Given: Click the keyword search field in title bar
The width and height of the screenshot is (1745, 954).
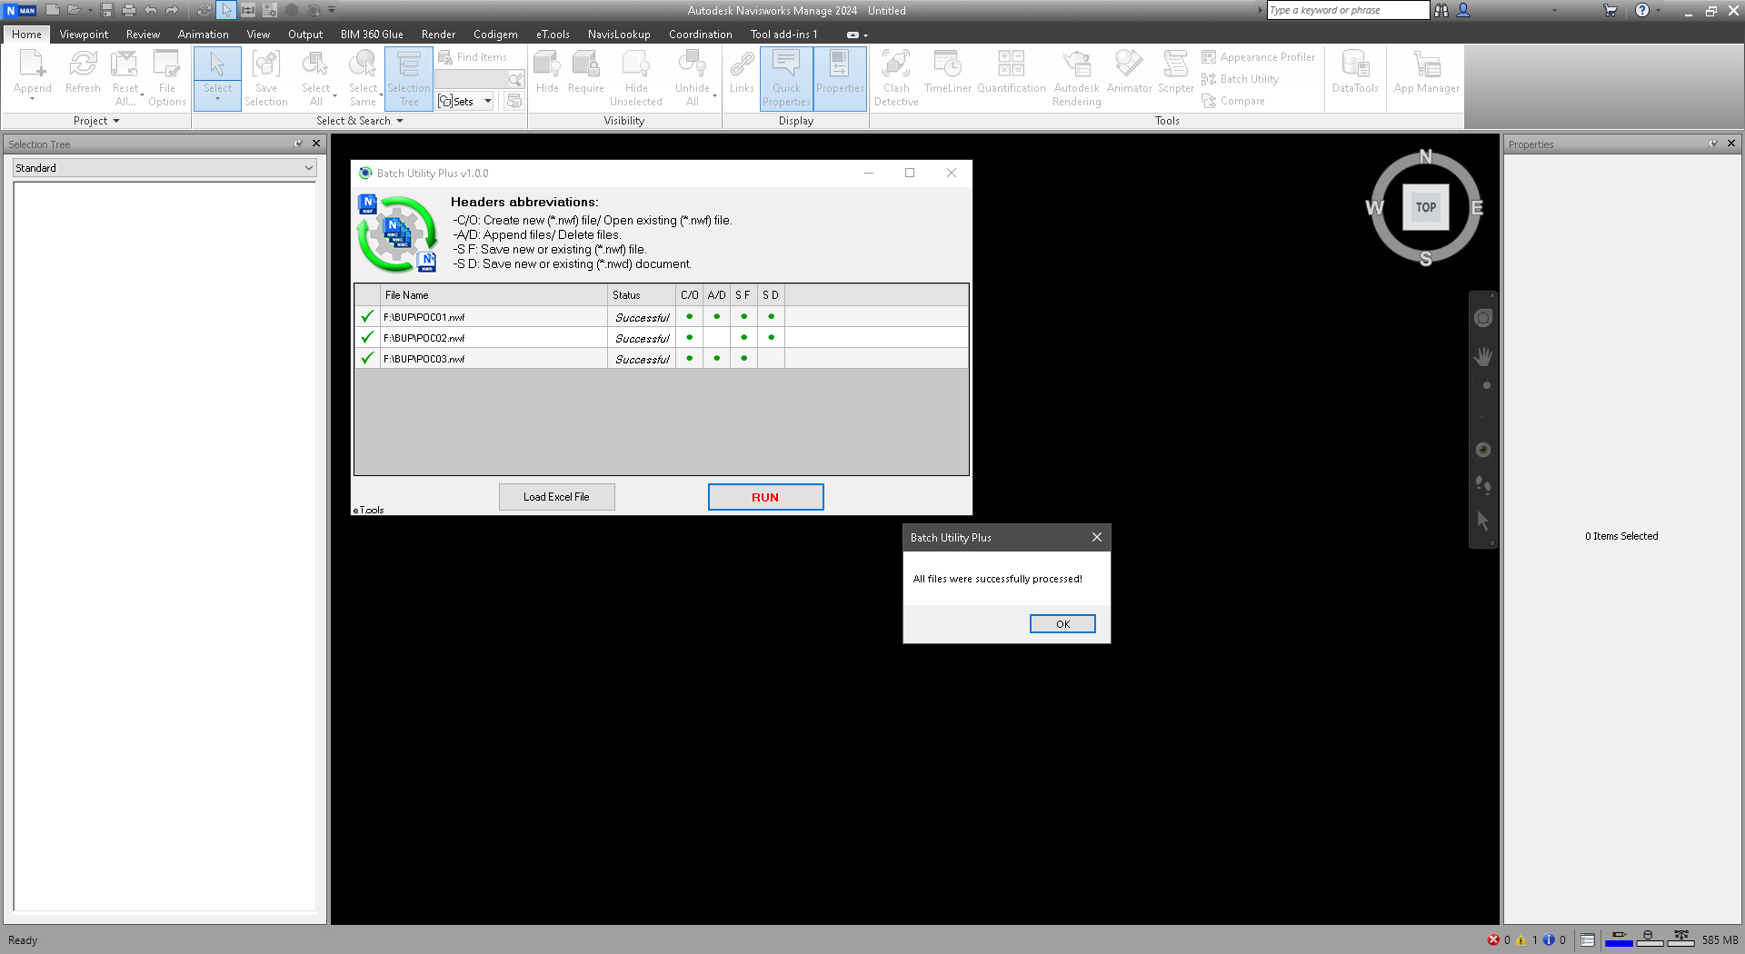Looking at the screenshot, I should (x=1349, y=10).
